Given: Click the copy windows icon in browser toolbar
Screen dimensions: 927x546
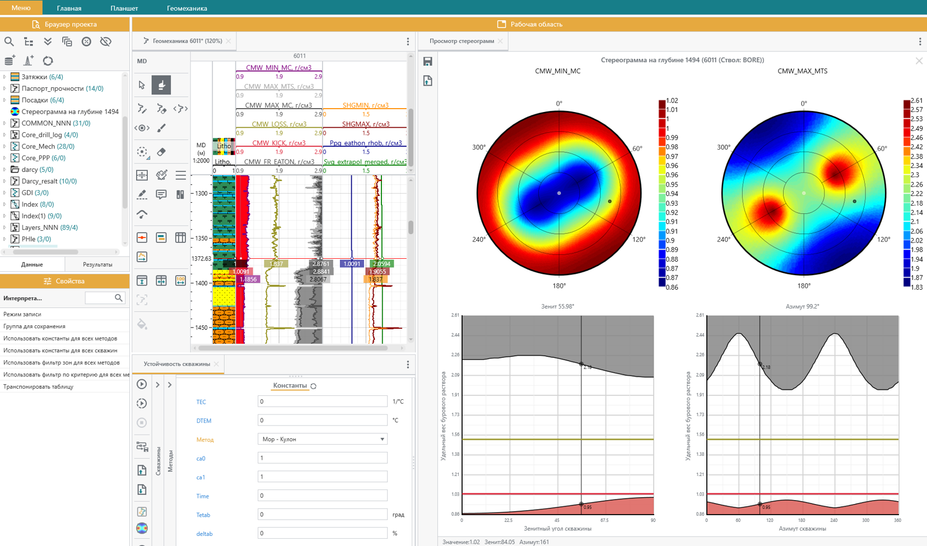Looking at the screenshot, I should coord(67,41).
